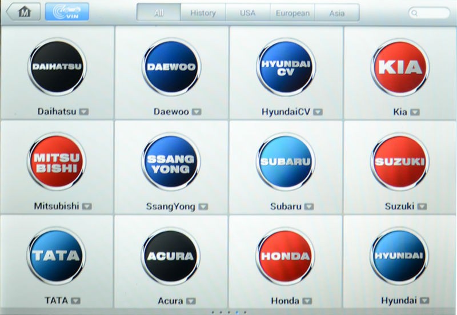Screen dimensions: 457x315
Task: Open the dropdown arrow beside Kia label
Action: coord(415,112)
